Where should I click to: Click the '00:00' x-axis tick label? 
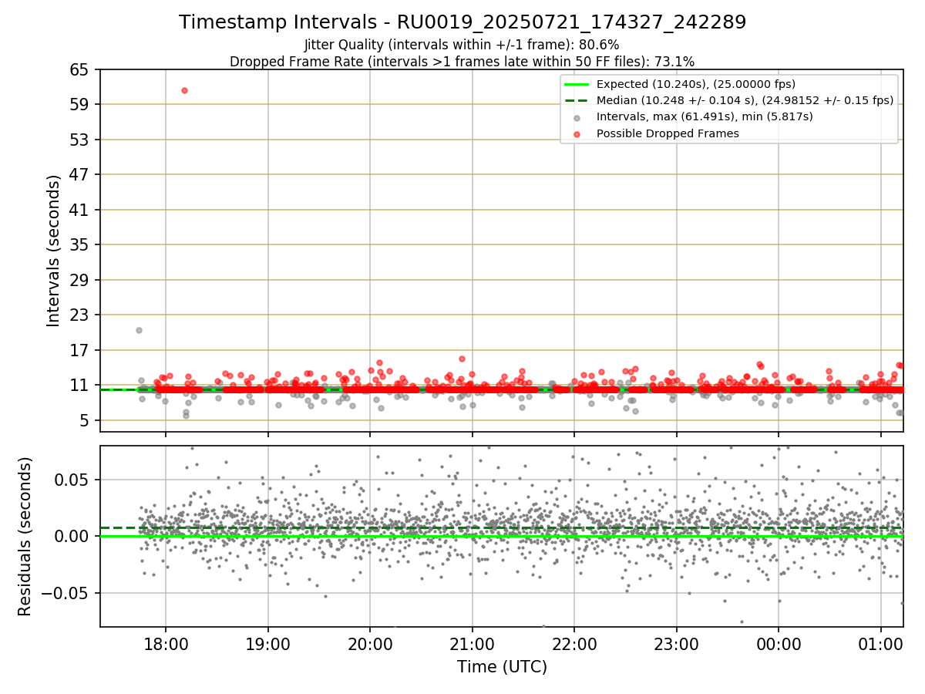[779, 644]
